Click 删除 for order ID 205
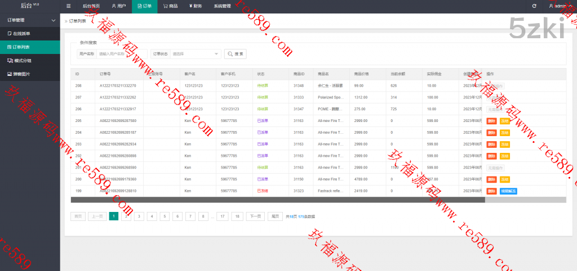The image size is (577, 271). (492, 121)
